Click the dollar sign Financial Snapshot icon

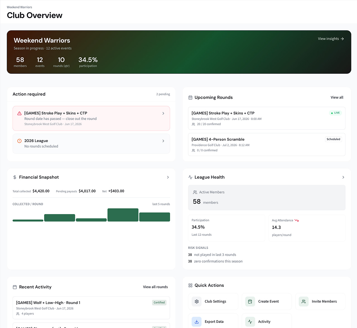click(x=15, y=177)
